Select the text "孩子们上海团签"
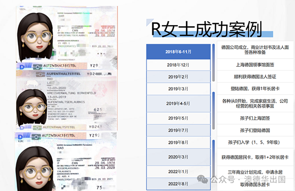 255,118
